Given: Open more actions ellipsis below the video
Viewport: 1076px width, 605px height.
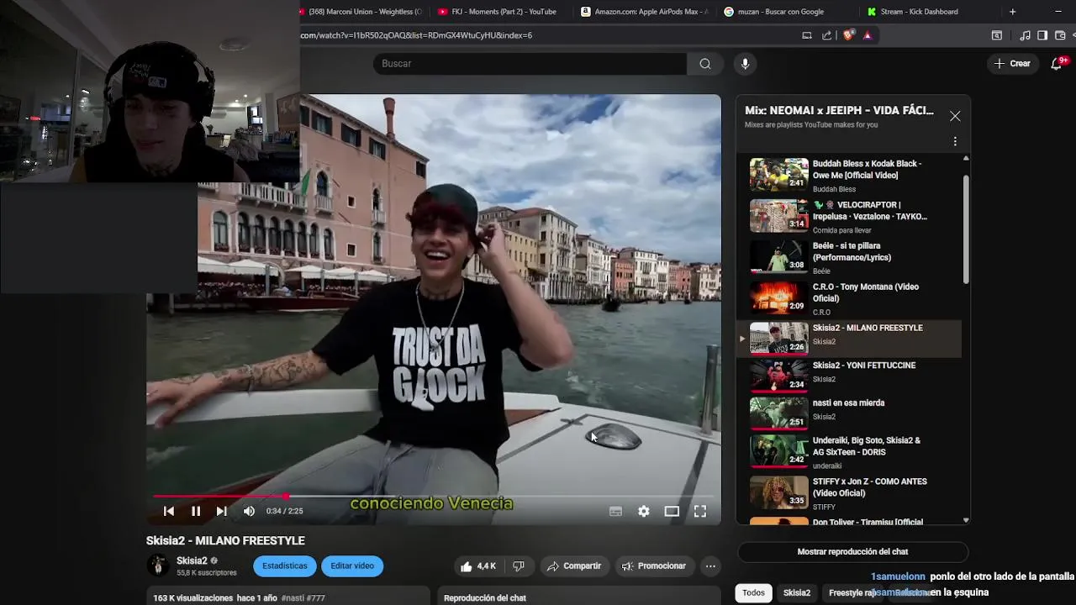Looking at the screenshot, I should [x=710, y=566].
